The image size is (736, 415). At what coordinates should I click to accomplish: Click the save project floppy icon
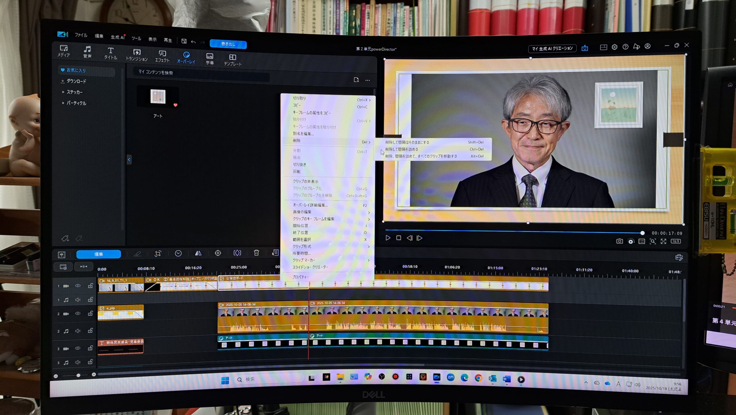[184, 41]
